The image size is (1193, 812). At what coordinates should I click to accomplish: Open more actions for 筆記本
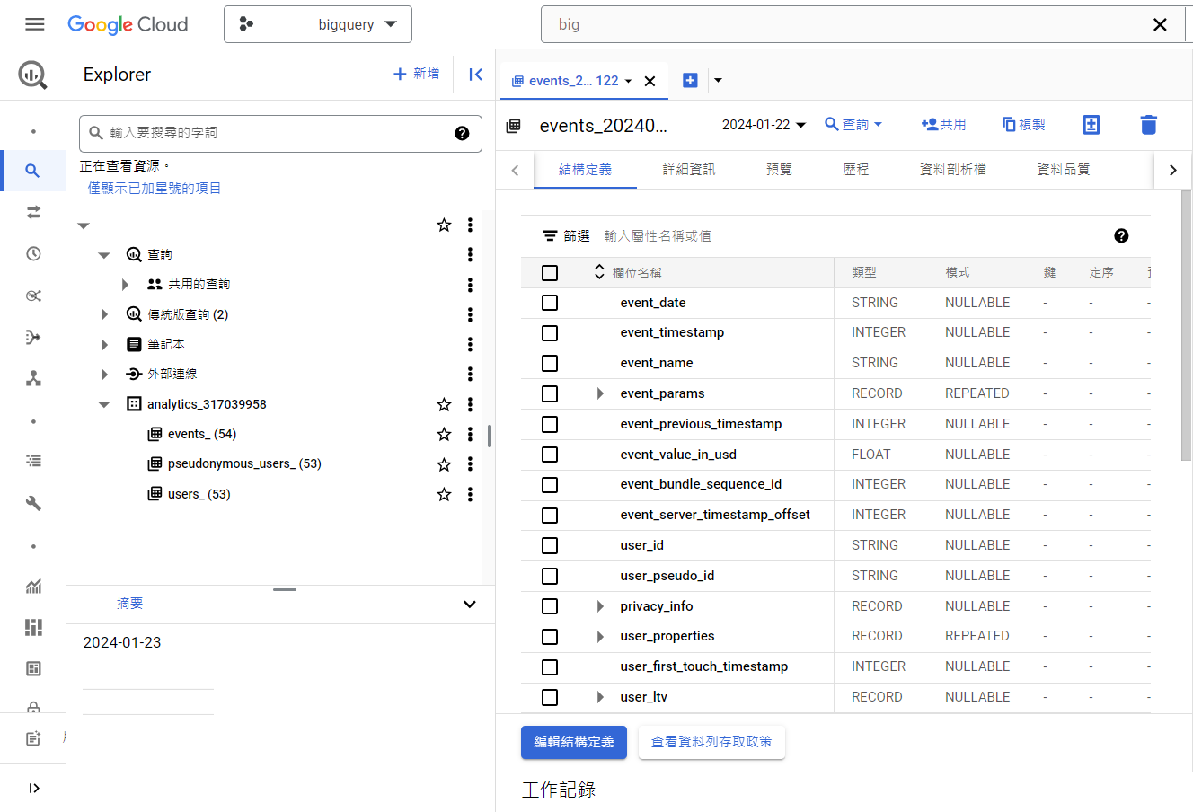pos(470,344)
